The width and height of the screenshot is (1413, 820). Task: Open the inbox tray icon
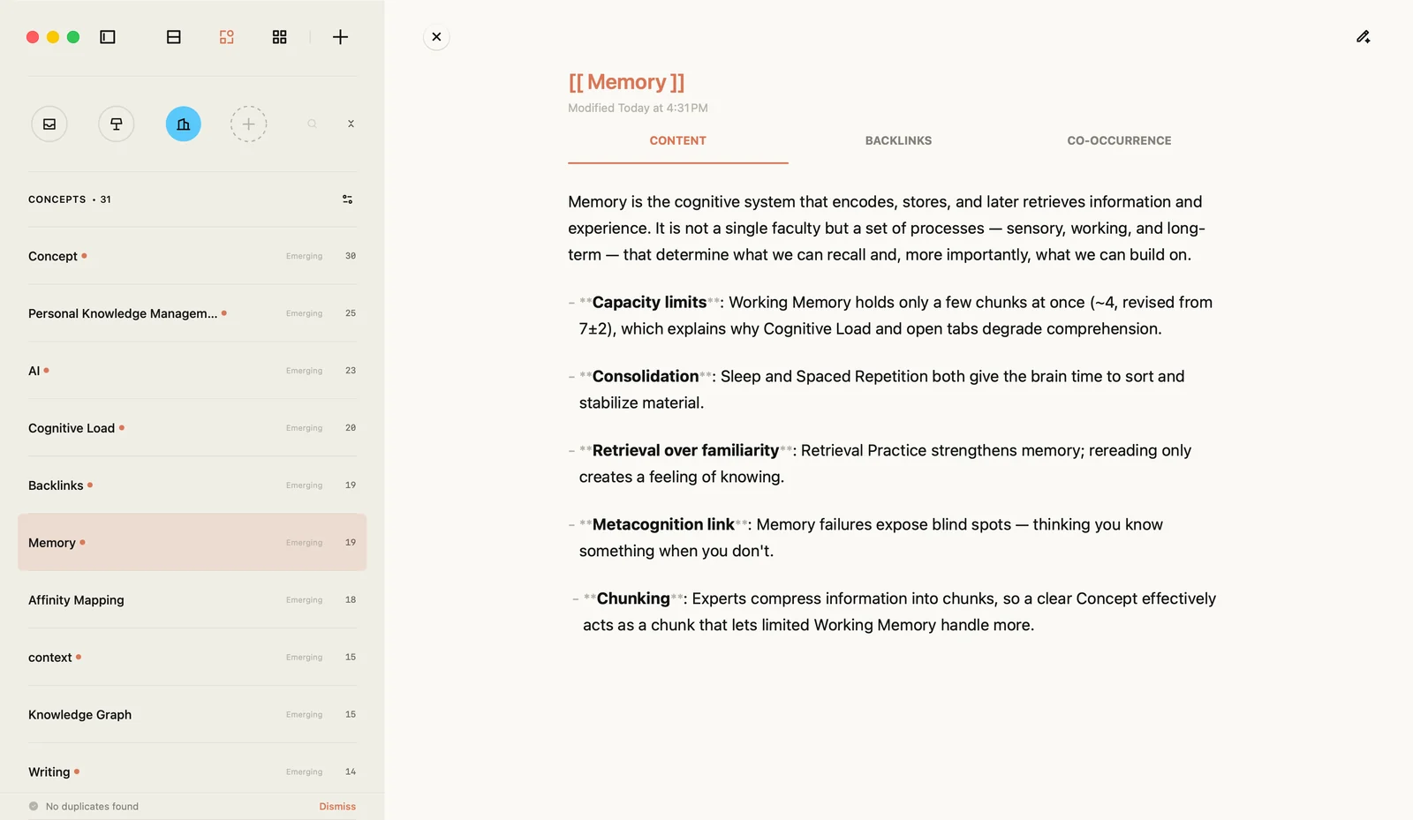(49, 124)
